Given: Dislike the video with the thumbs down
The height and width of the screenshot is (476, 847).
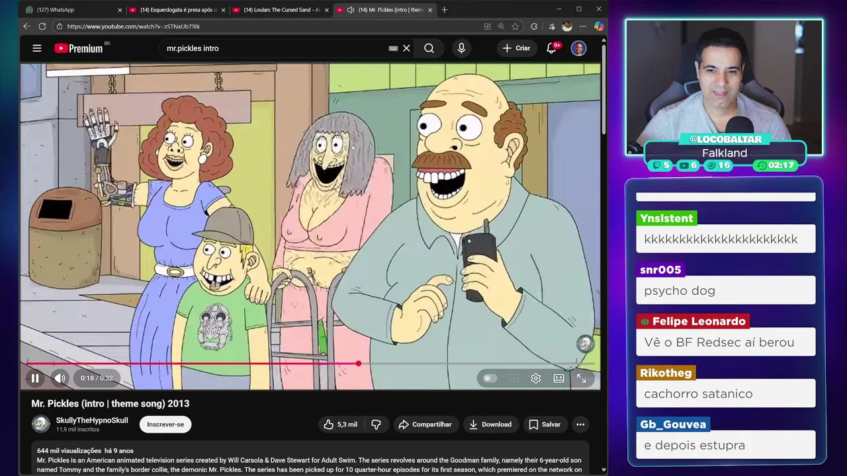Looking at the screenshot, I should coord(376,424).
